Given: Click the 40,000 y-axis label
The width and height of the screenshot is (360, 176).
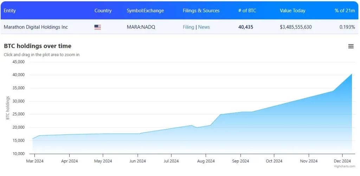Looking at the screenshot, I should 18,75.
